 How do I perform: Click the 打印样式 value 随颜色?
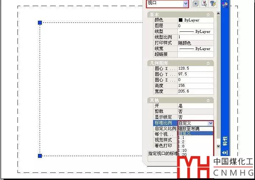click(196, 43)
